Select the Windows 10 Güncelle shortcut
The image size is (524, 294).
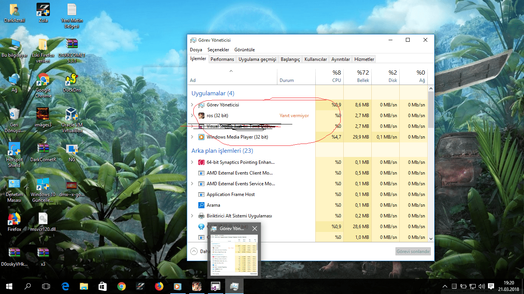tap(43, 190)
